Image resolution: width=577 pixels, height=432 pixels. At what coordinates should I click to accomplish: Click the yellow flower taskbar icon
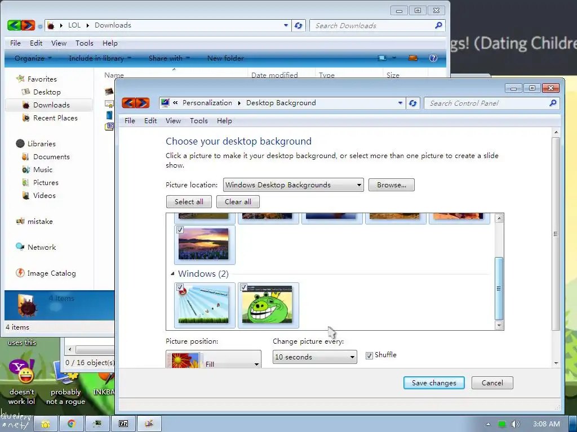click(x=46, y=424)
